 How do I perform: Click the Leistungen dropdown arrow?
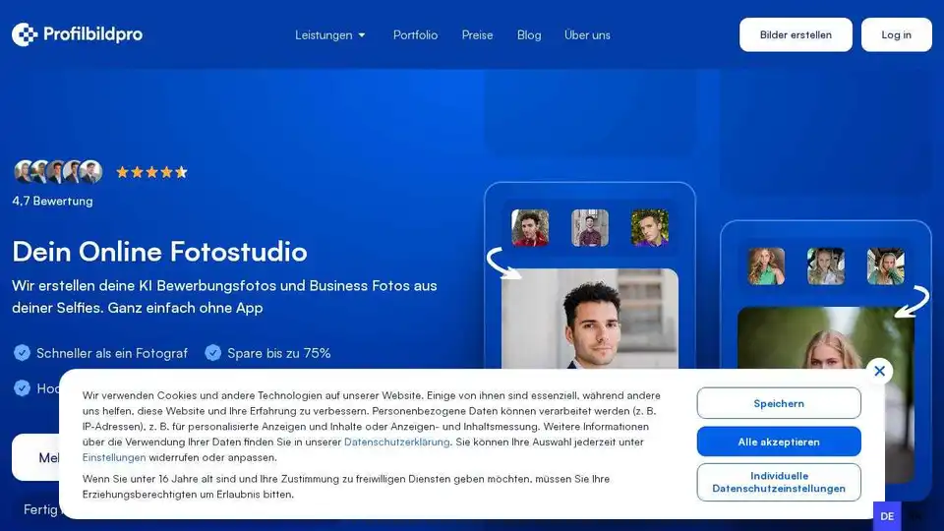(362, 35)
